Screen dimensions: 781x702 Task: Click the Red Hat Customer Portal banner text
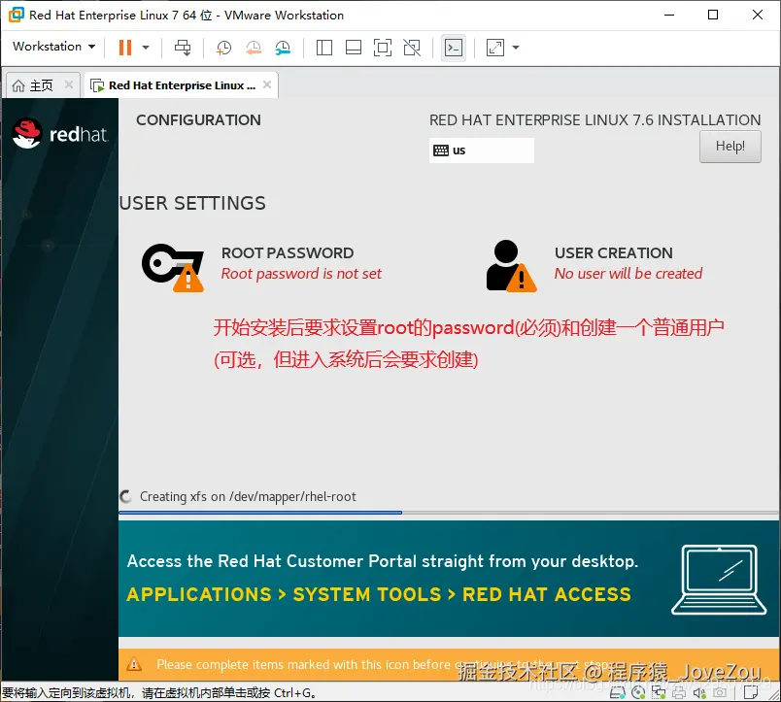(x=382, y=561)
